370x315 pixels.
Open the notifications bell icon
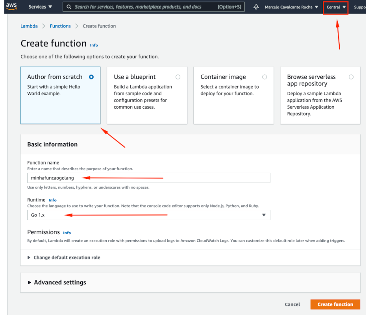256,7
